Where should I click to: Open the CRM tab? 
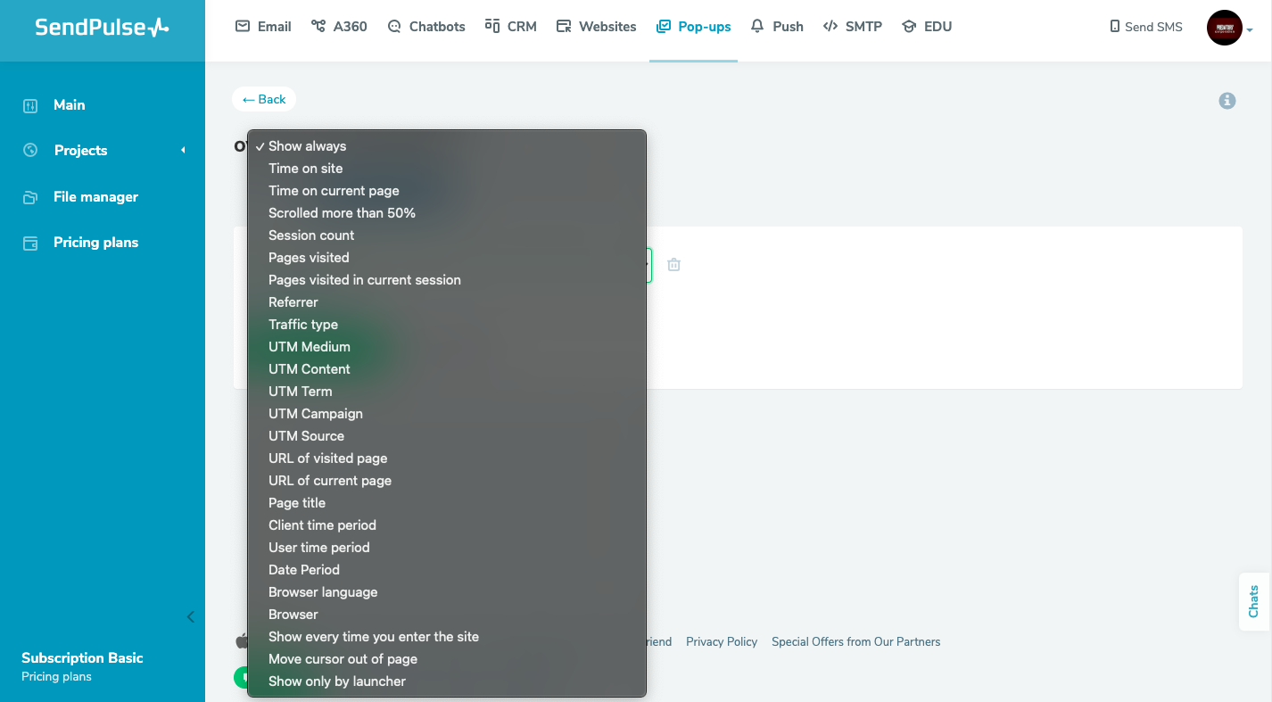coord(511,27)
